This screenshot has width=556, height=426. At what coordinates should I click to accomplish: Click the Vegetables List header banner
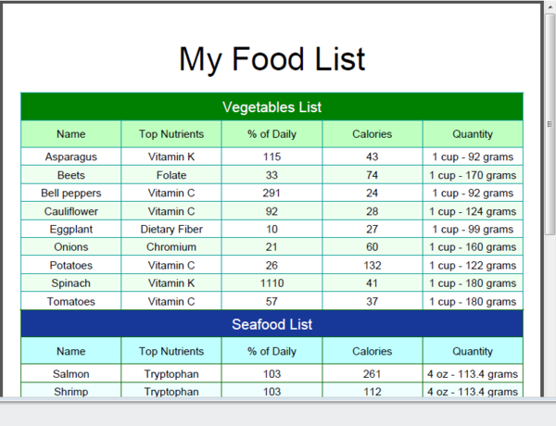click(x=272, y=107)
